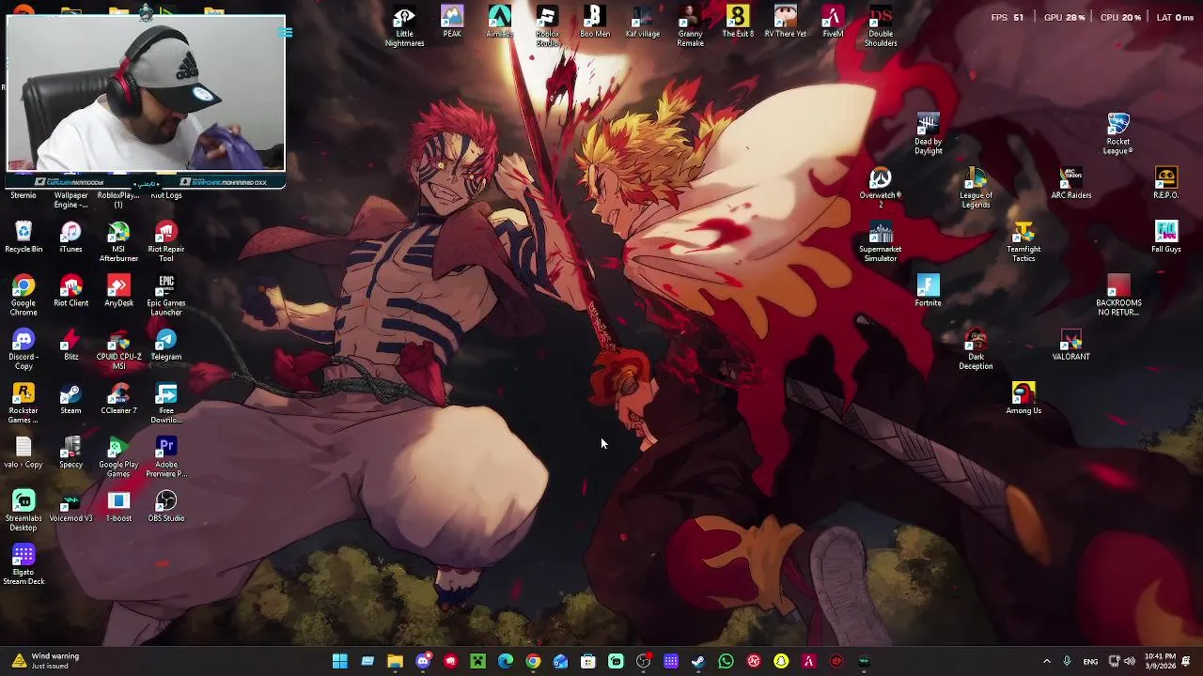Open CCleaner 7 desktop icon

click(x=118, y=398)
